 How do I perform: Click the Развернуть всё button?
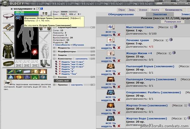tap(173, 22)
